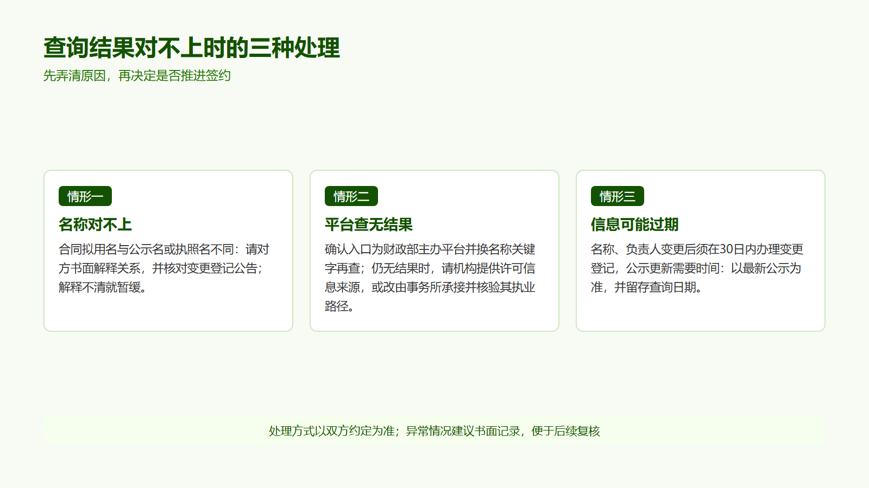Select the heading 名称对不上
869x488 pixels.
point(95,224)
